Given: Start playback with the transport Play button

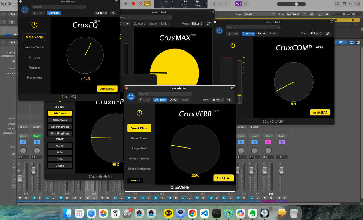Looking at the screenshot, I should tap(126, 4).
